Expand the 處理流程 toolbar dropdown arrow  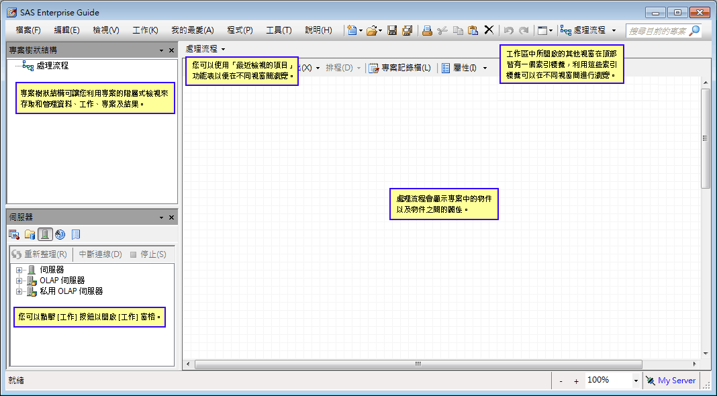pos(614,31)
